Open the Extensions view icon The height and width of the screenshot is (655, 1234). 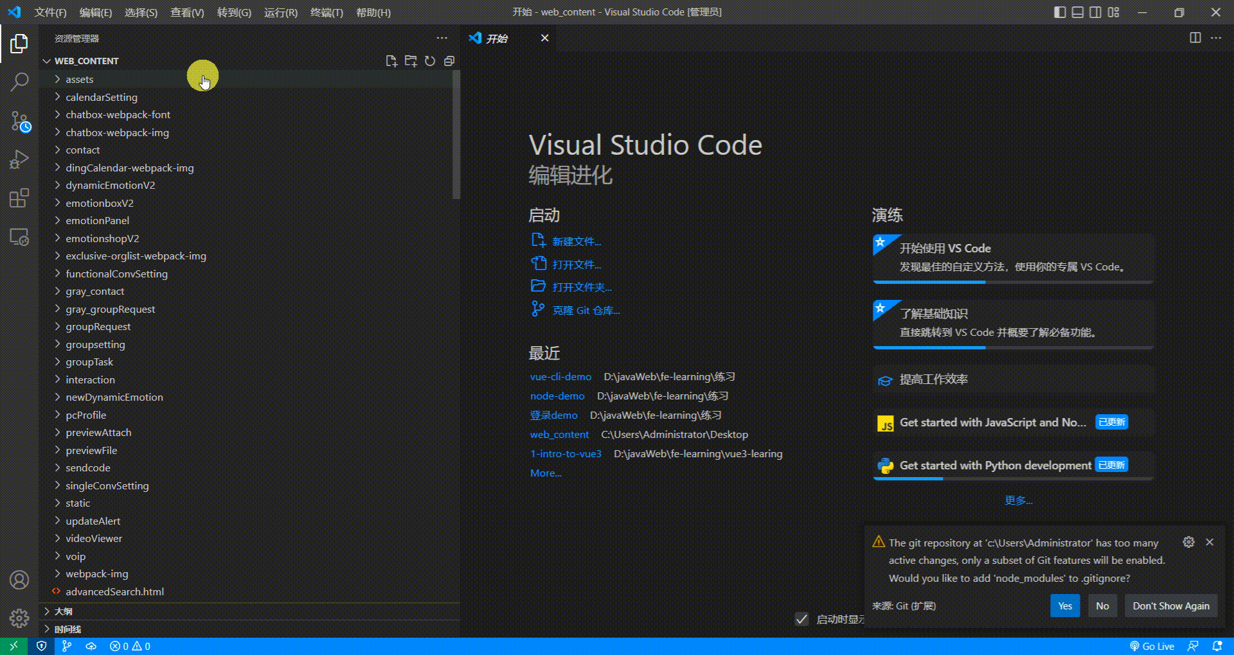point(19,198)
